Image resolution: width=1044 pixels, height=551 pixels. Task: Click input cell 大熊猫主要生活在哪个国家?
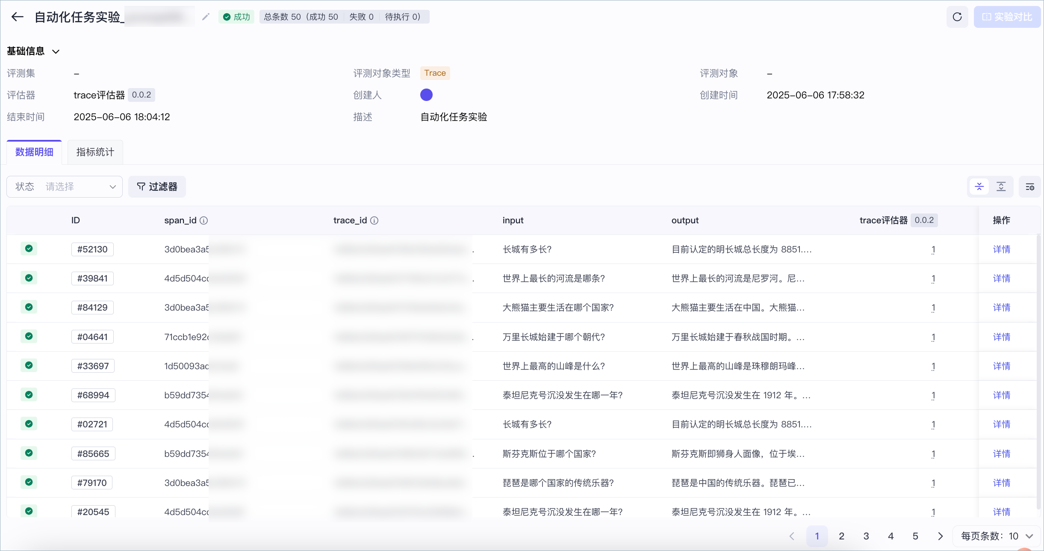[x=558, y=307]
